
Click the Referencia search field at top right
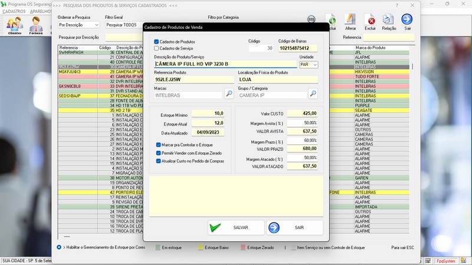coord(389,38)
